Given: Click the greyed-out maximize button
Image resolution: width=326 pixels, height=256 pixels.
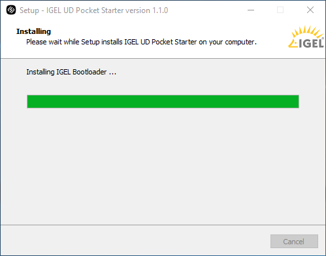Looking at the screenshot, I should [x=280, y=10].
